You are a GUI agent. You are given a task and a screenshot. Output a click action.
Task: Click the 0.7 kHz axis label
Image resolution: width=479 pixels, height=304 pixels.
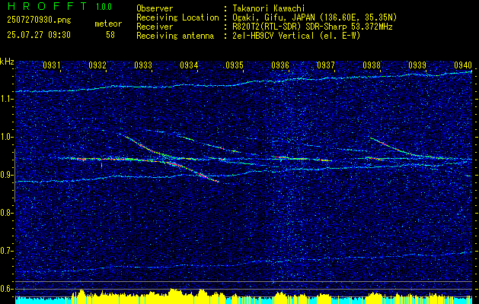[x=7, y=251]
